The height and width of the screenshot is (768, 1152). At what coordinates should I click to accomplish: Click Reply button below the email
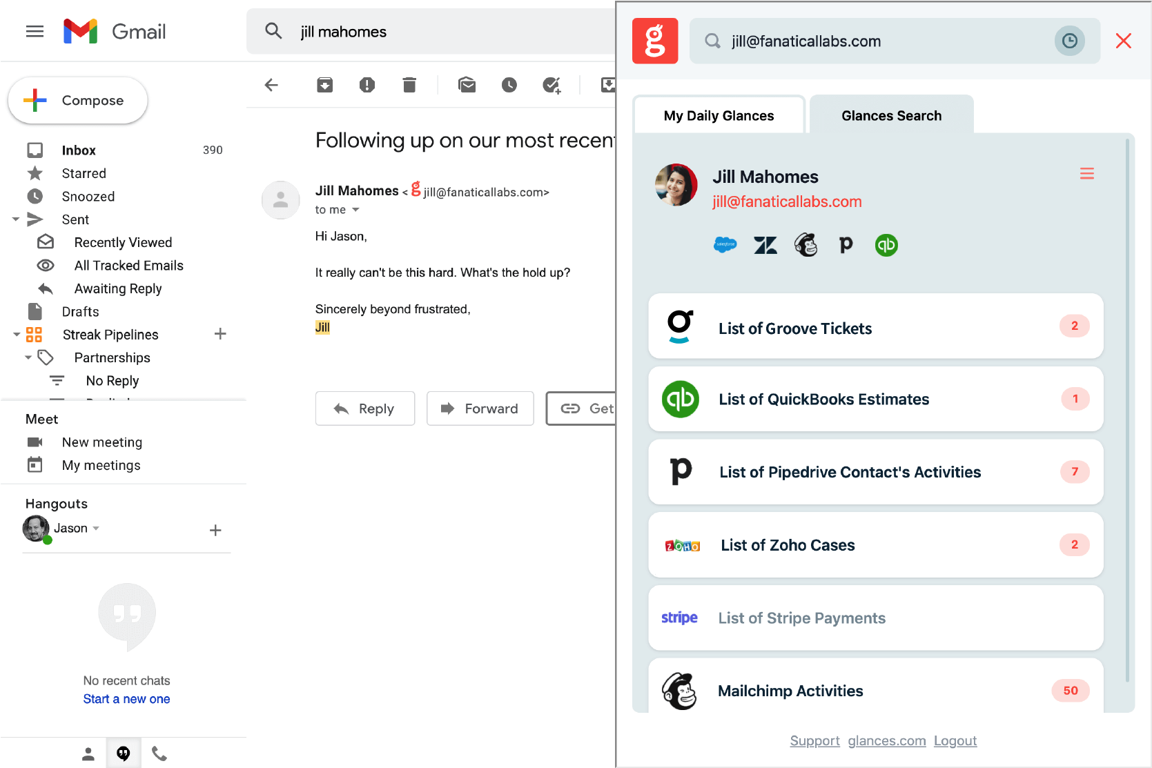click(365, 408)
